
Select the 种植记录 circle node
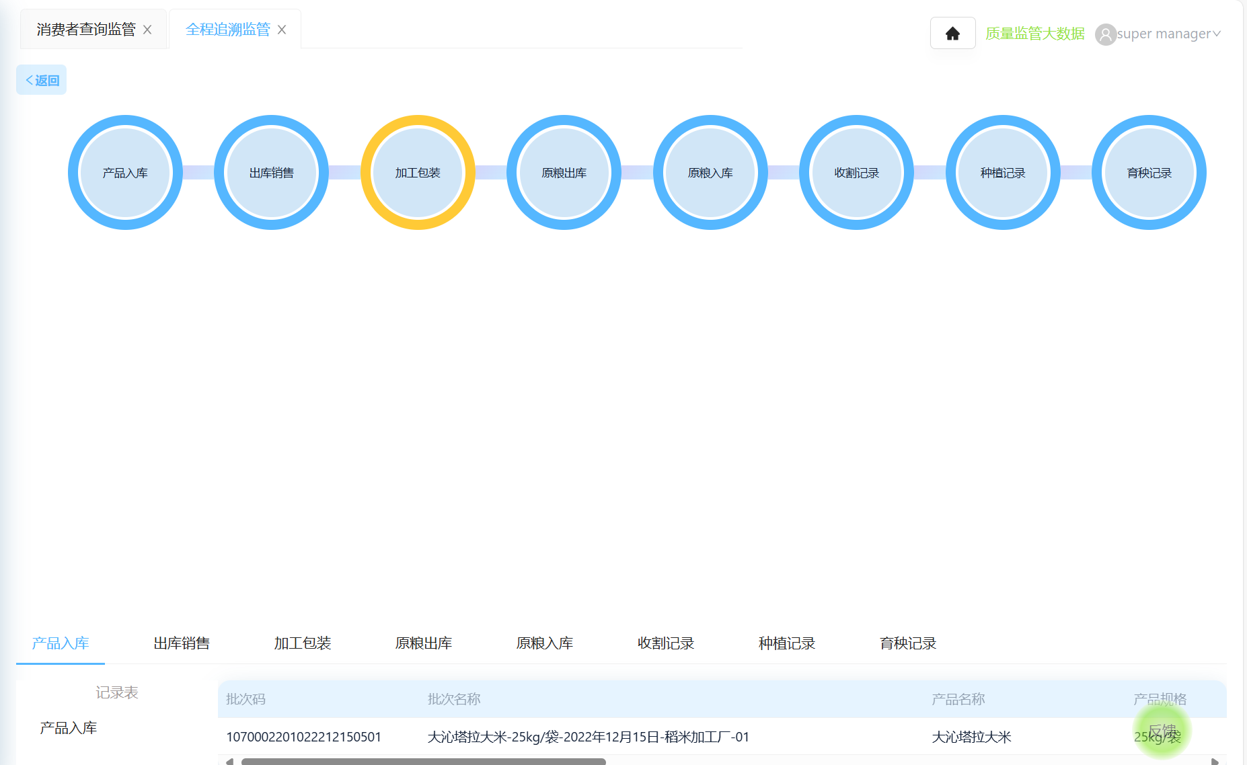[1003, 173]
